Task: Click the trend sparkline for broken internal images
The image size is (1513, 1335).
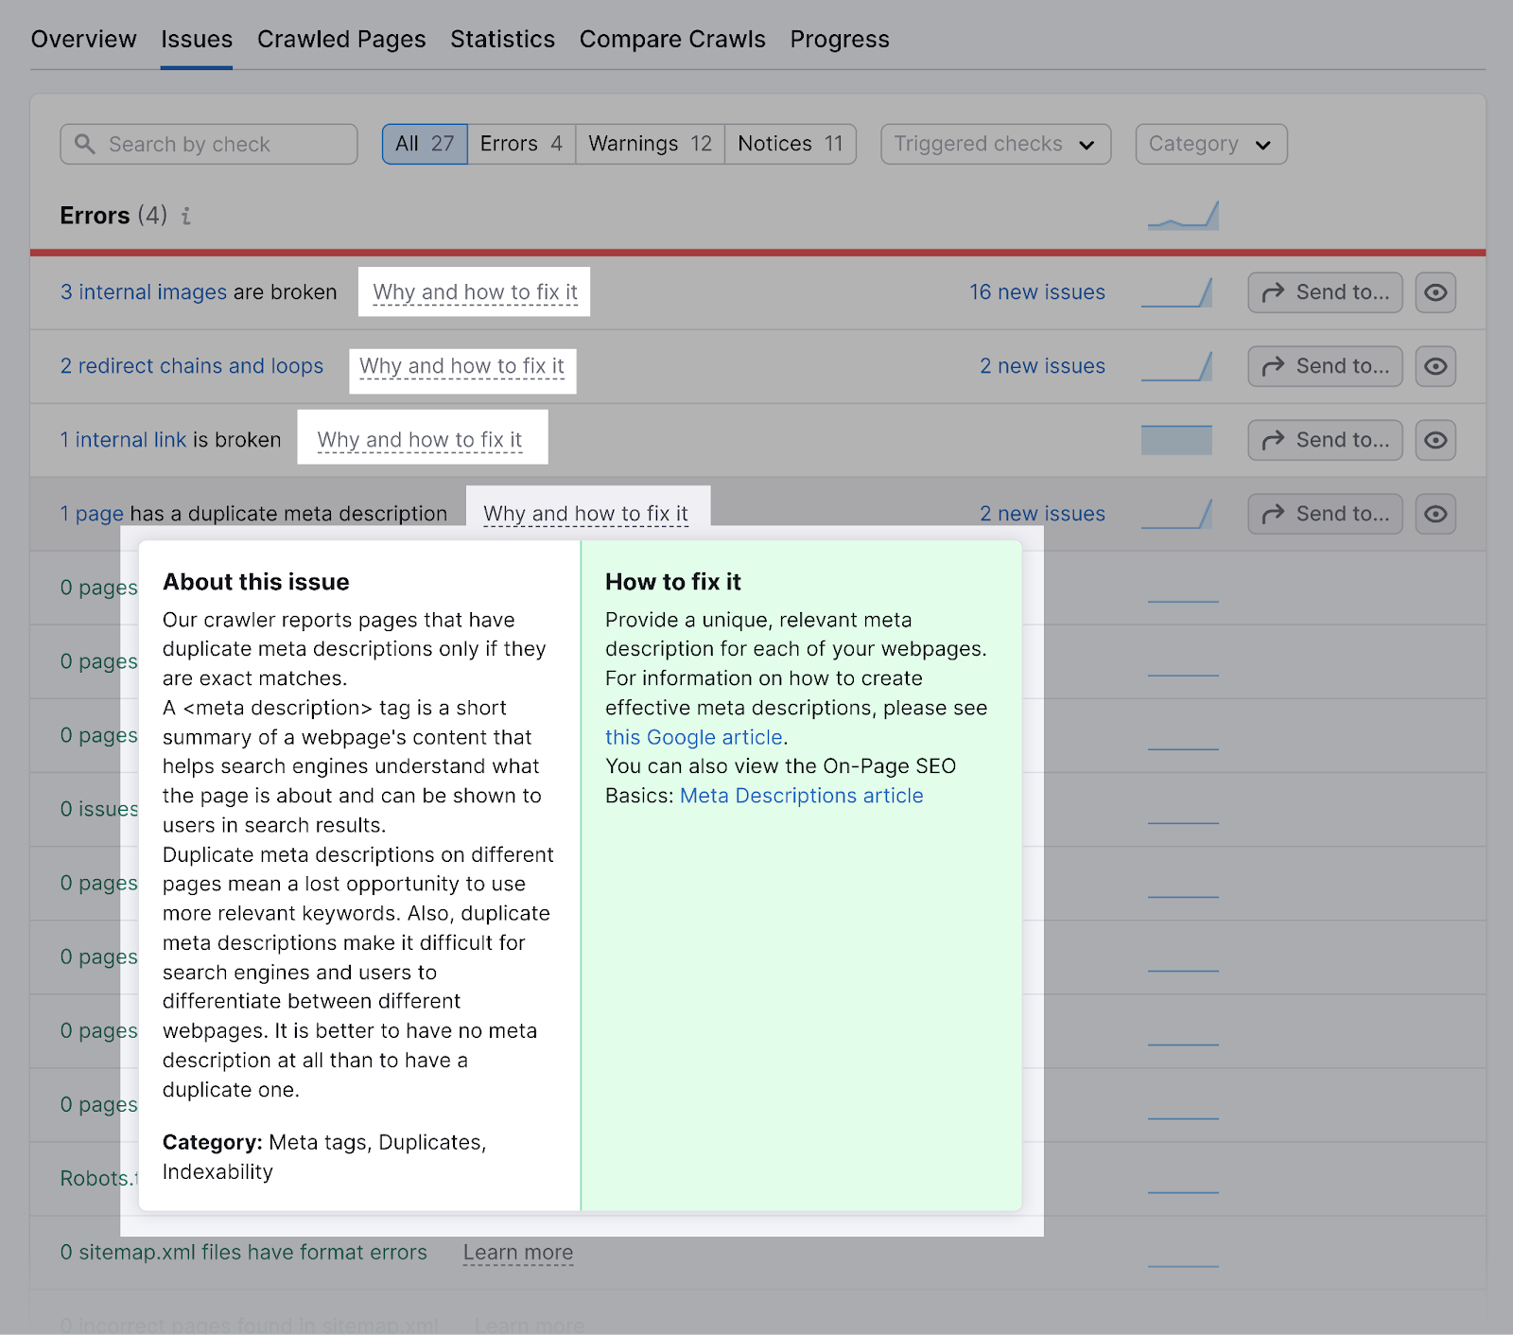Action: (x=1176, y=292)
